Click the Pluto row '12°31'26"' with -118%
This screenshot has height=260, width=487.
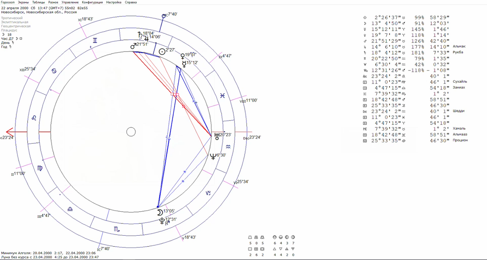click(406, 70)
